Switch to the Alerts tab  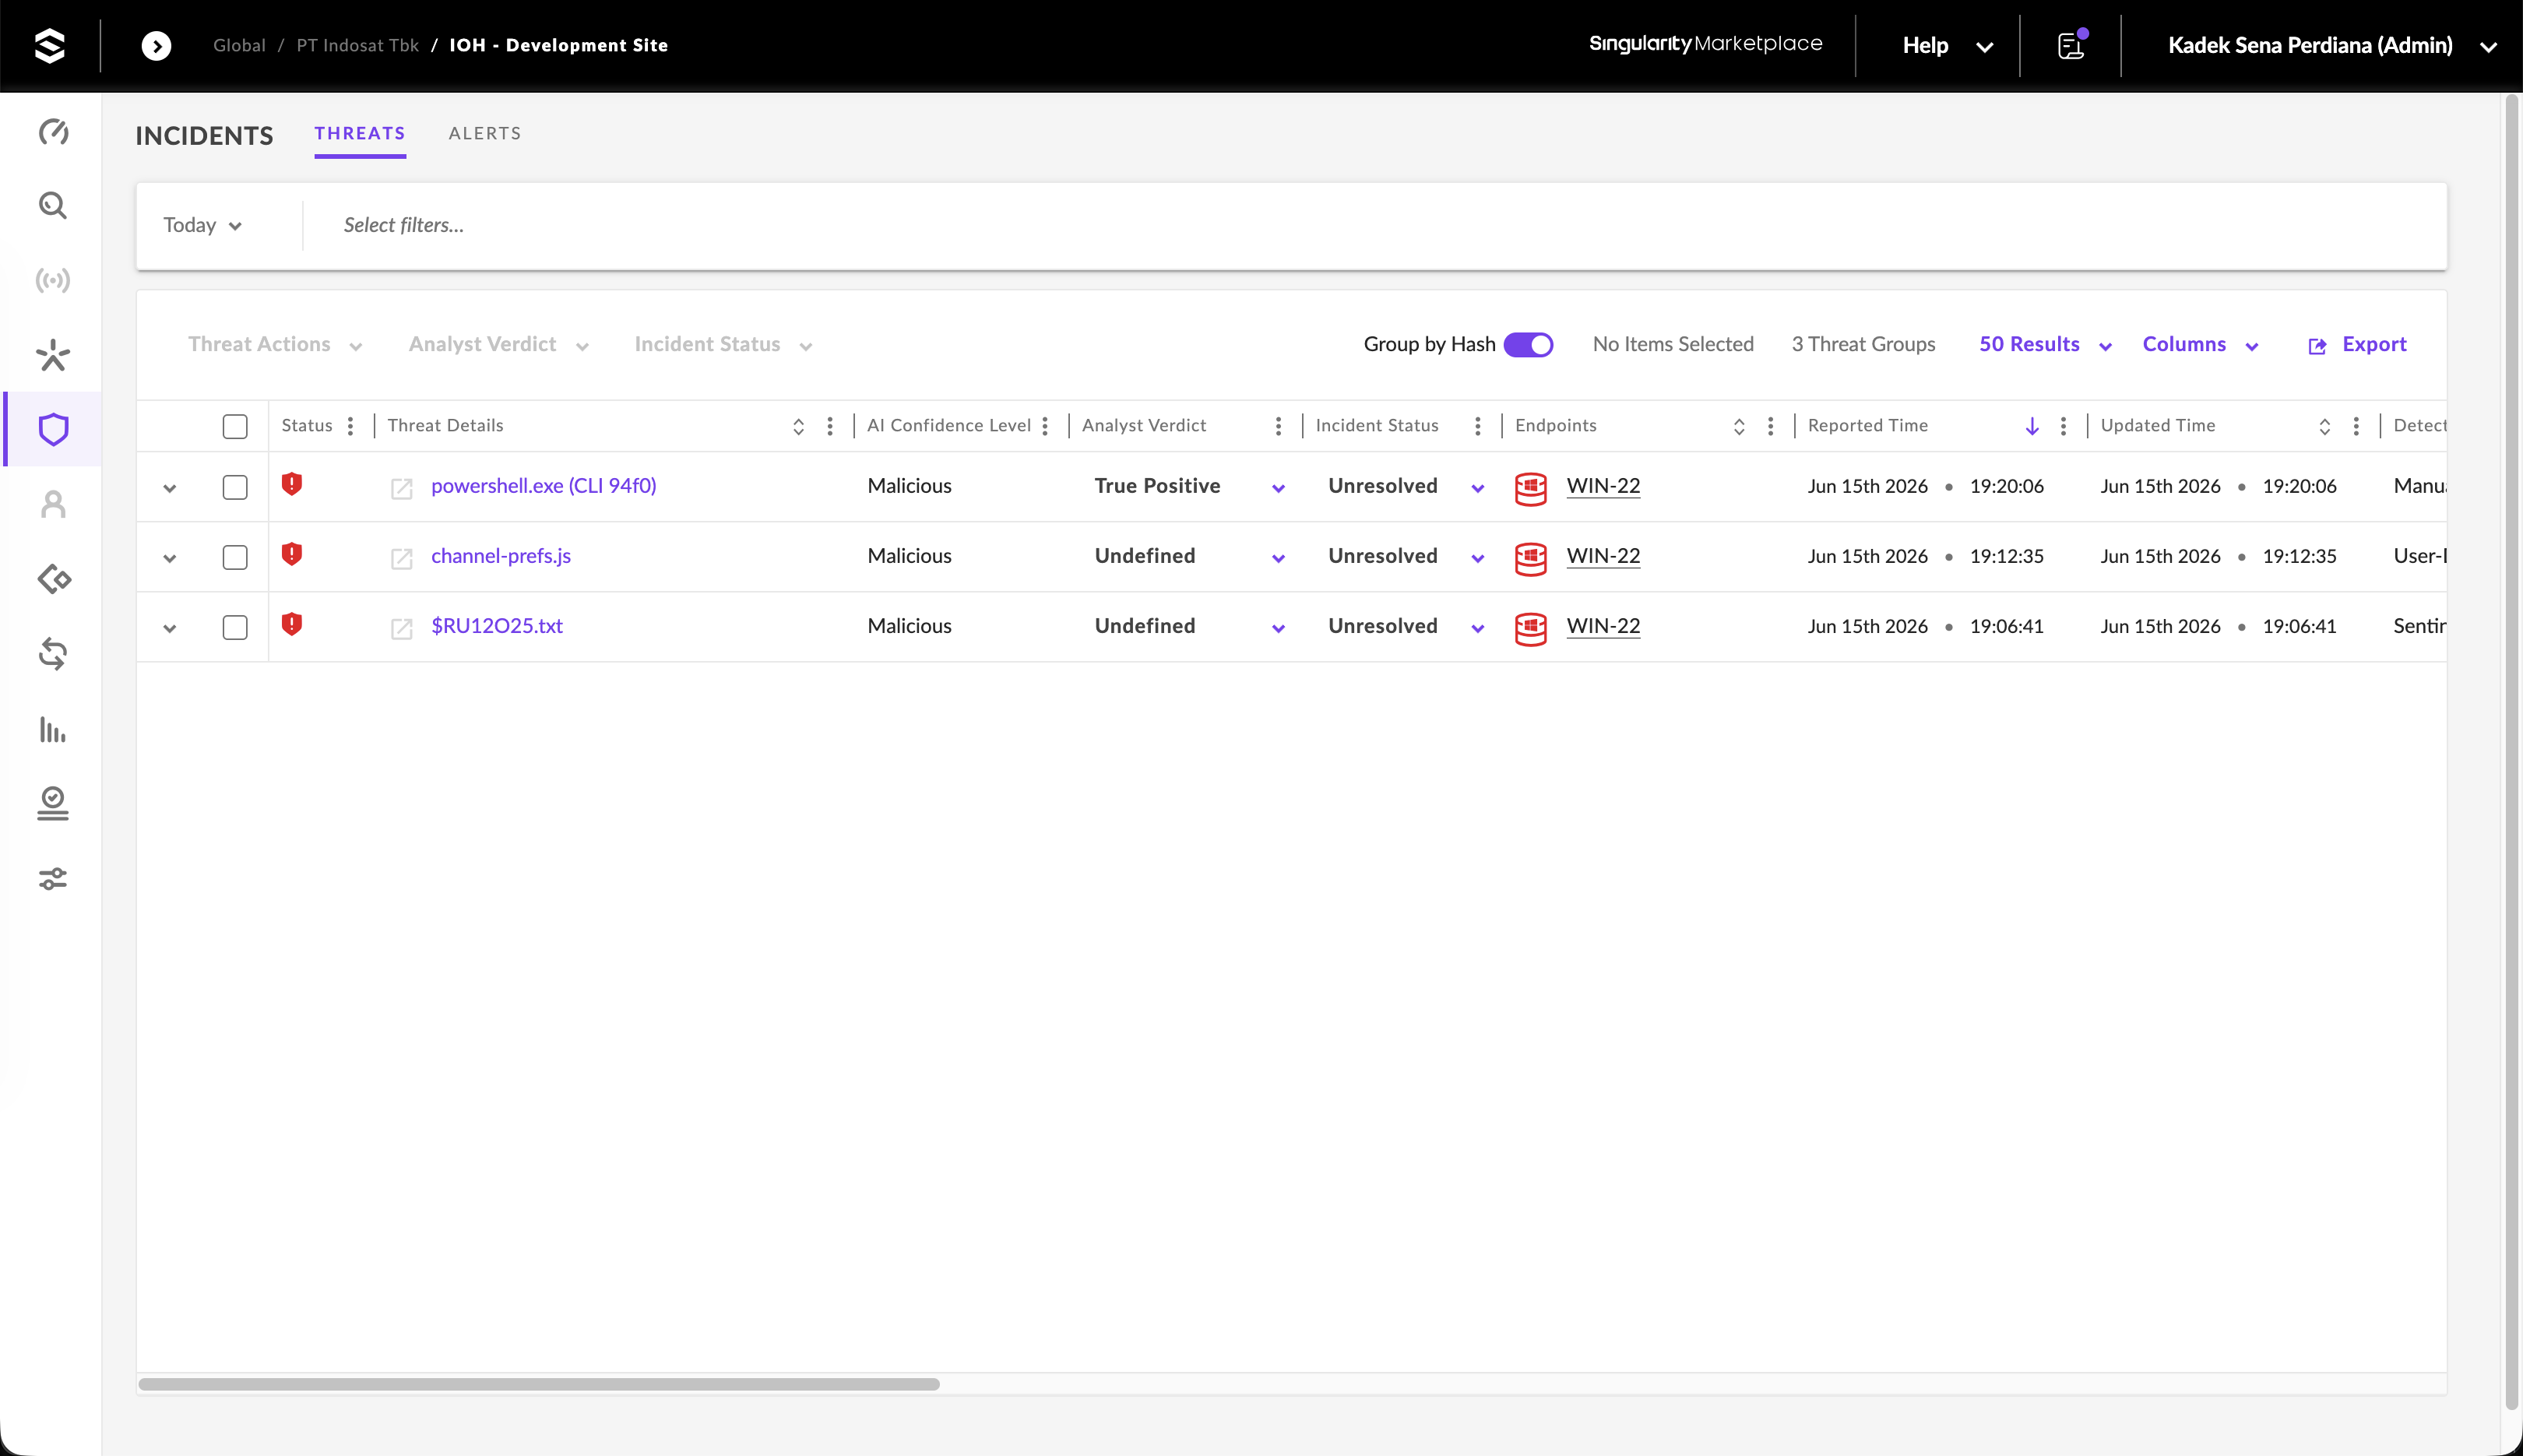(485, 133)
